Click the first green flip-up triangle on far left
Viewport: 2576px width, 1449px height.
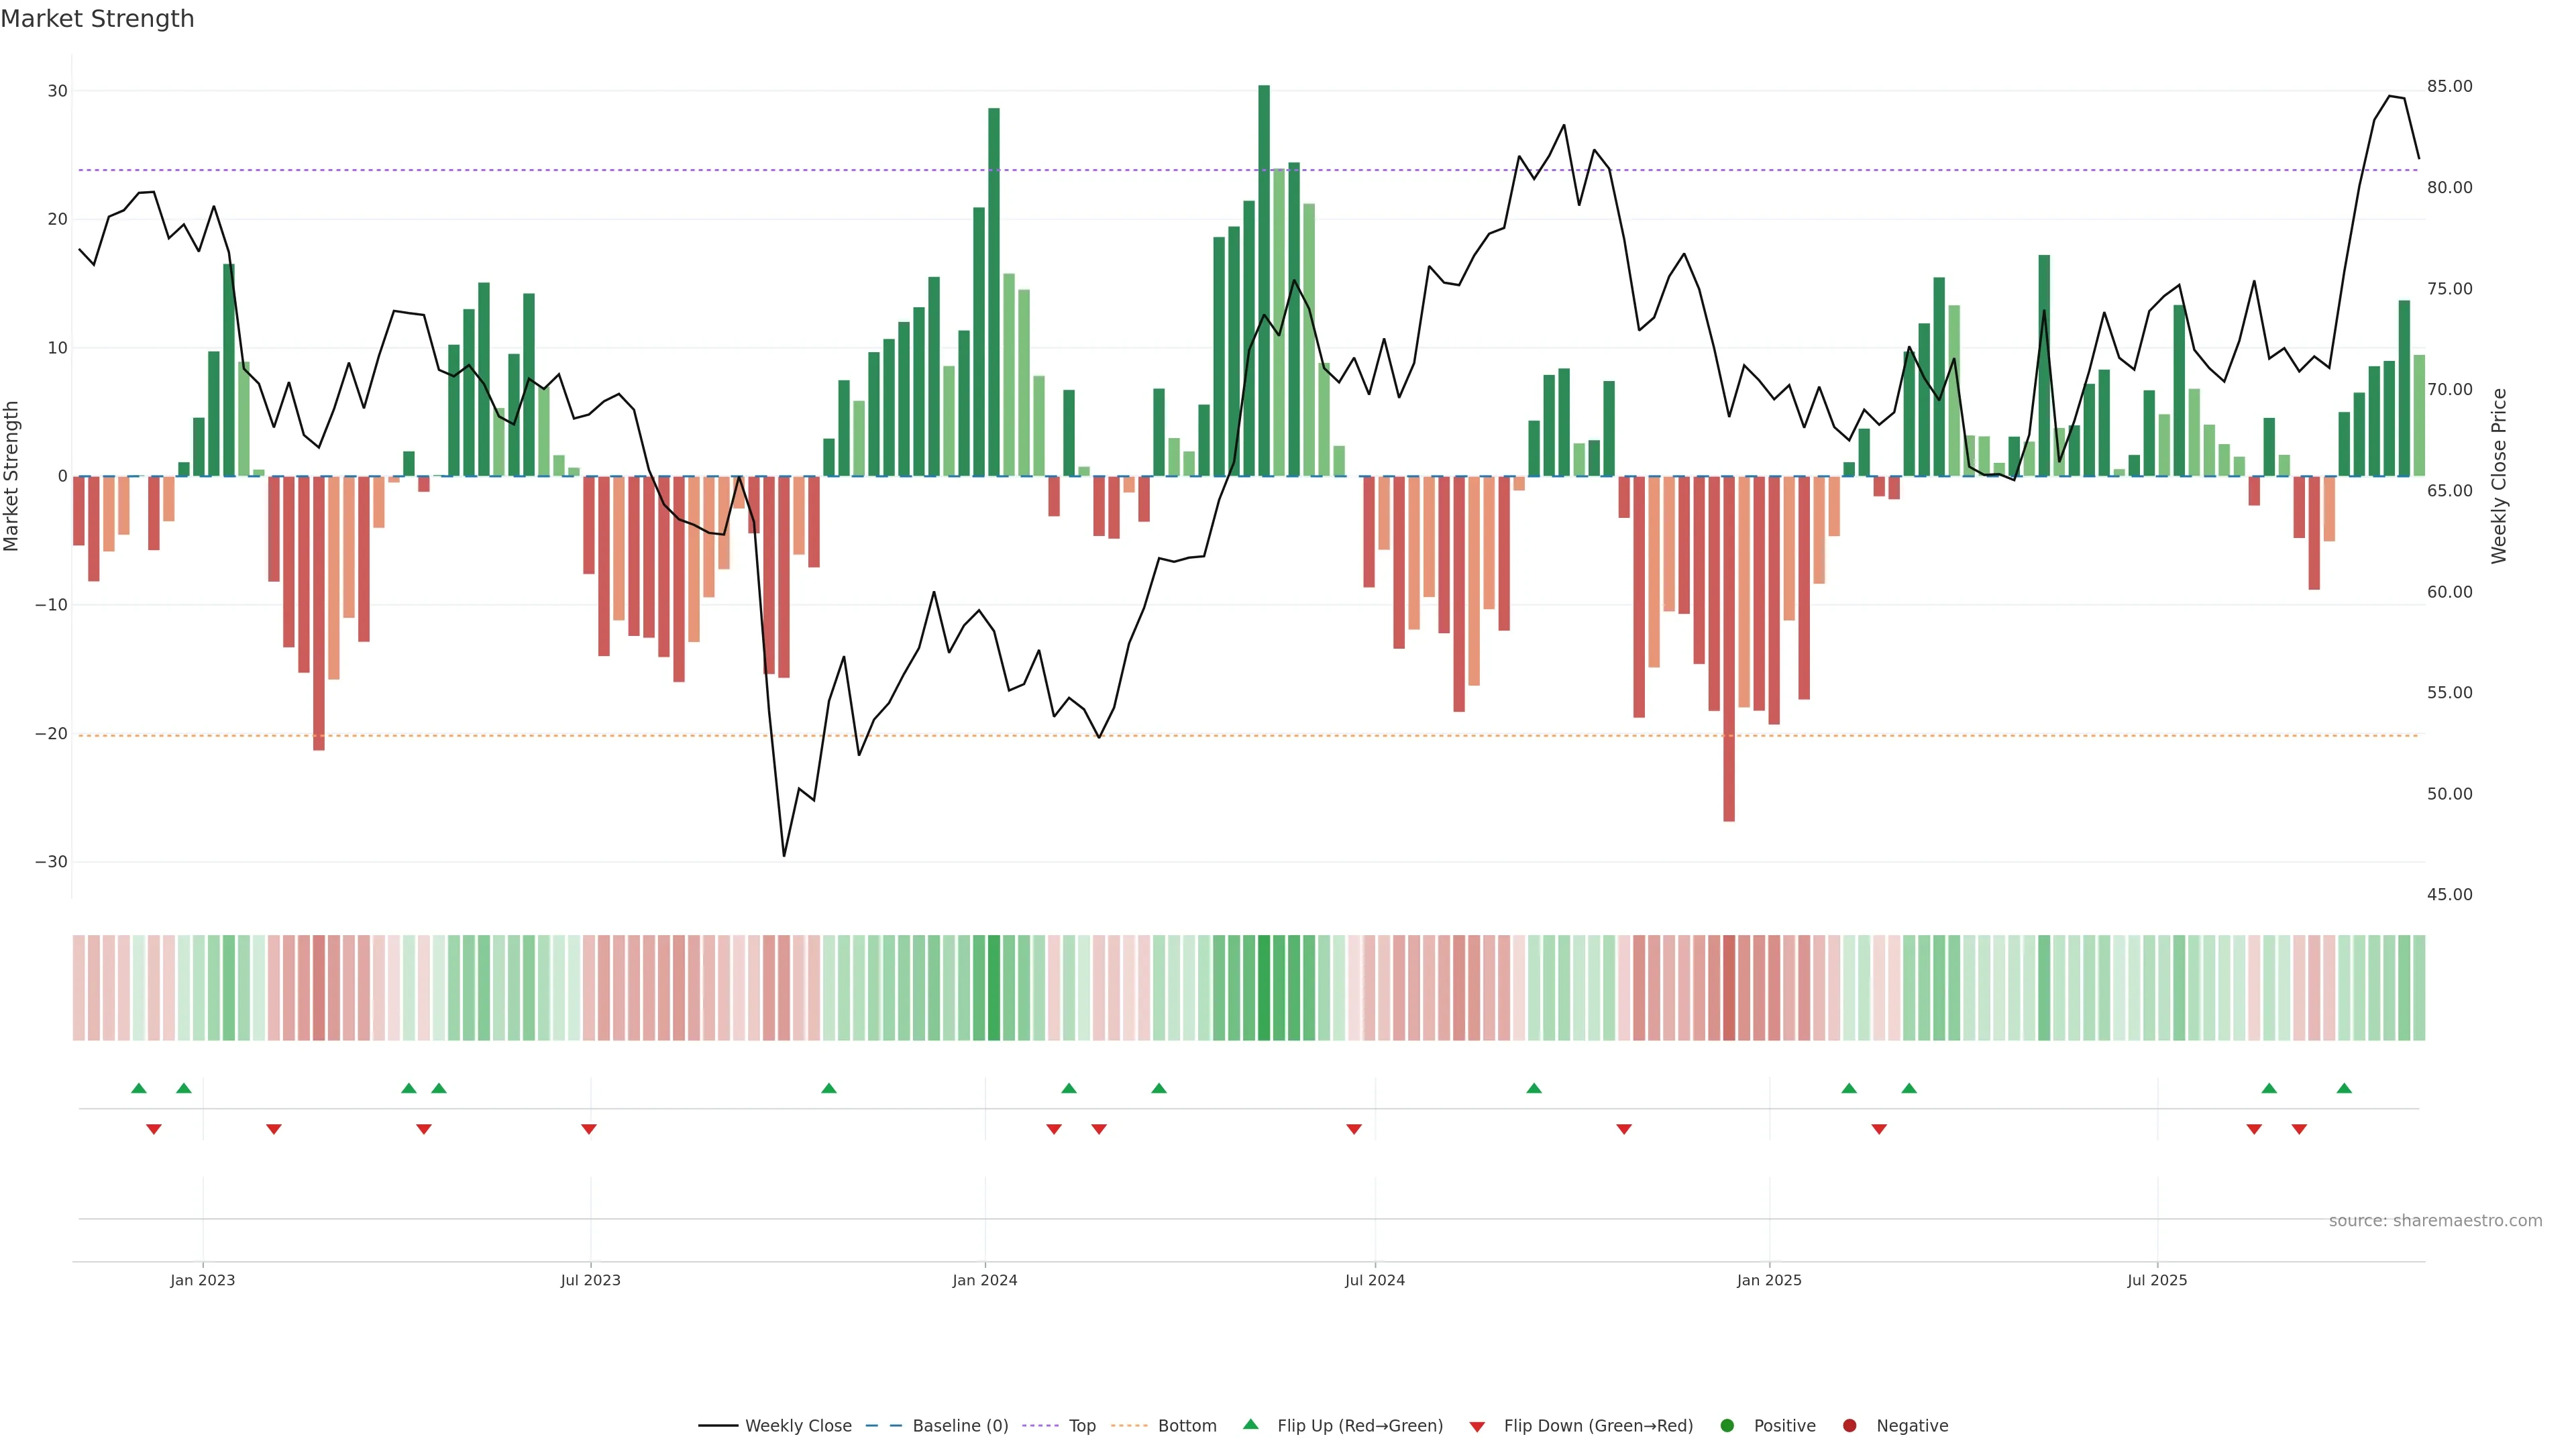[139, 1088]
